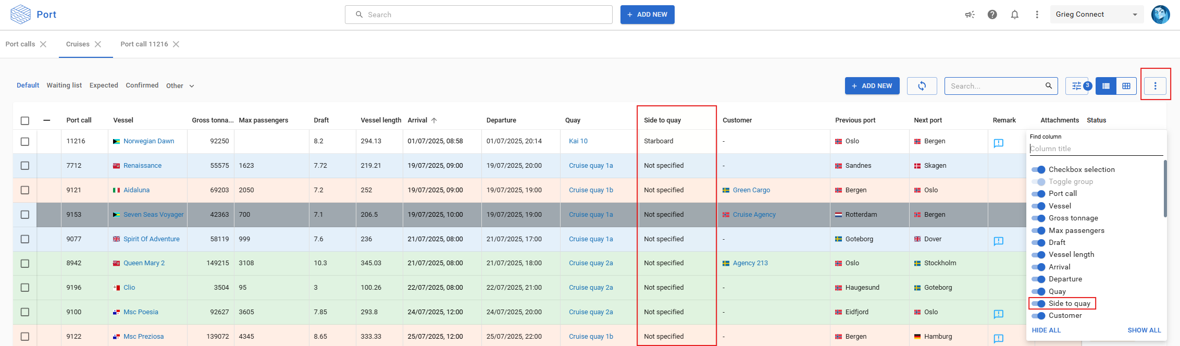Collapse toggle group dash icon in header

[47, 120]
